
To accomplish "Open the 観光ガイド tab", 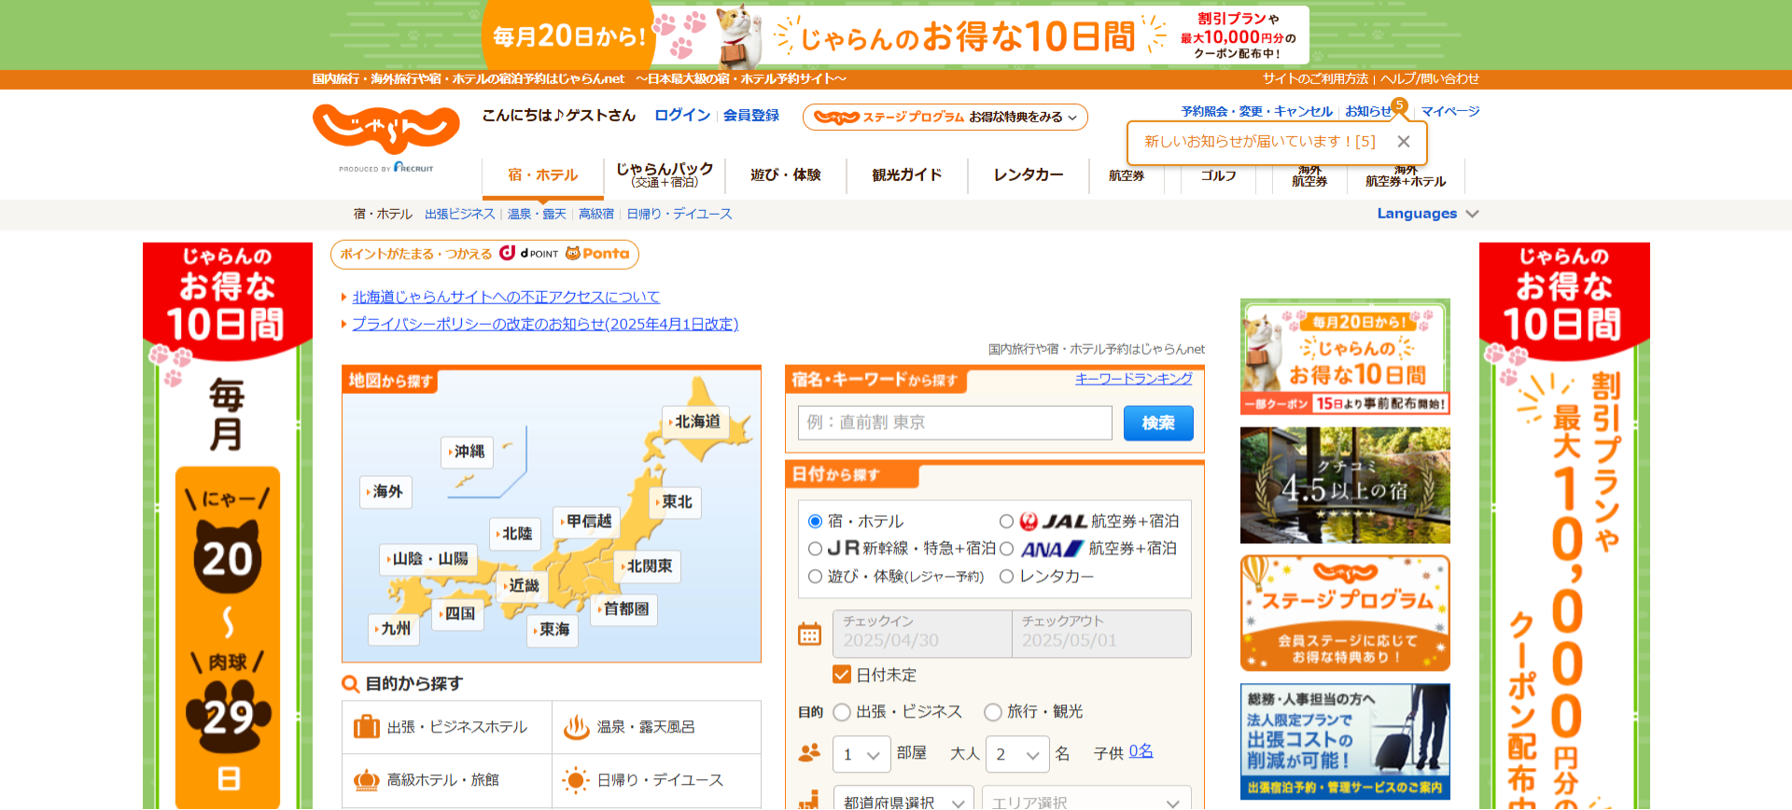I will tap(907, 175).
